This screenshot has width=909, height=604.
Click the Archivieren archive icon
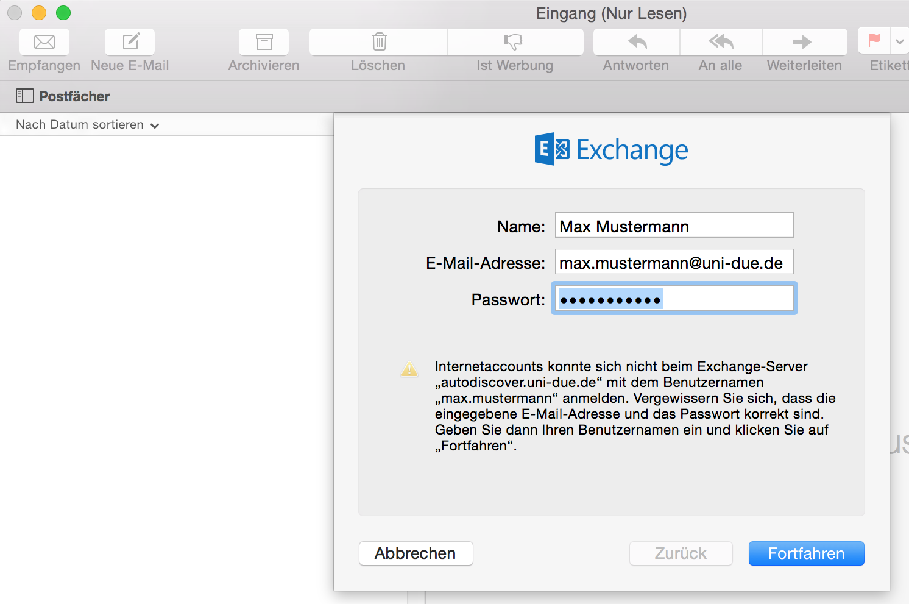[263, 42]
